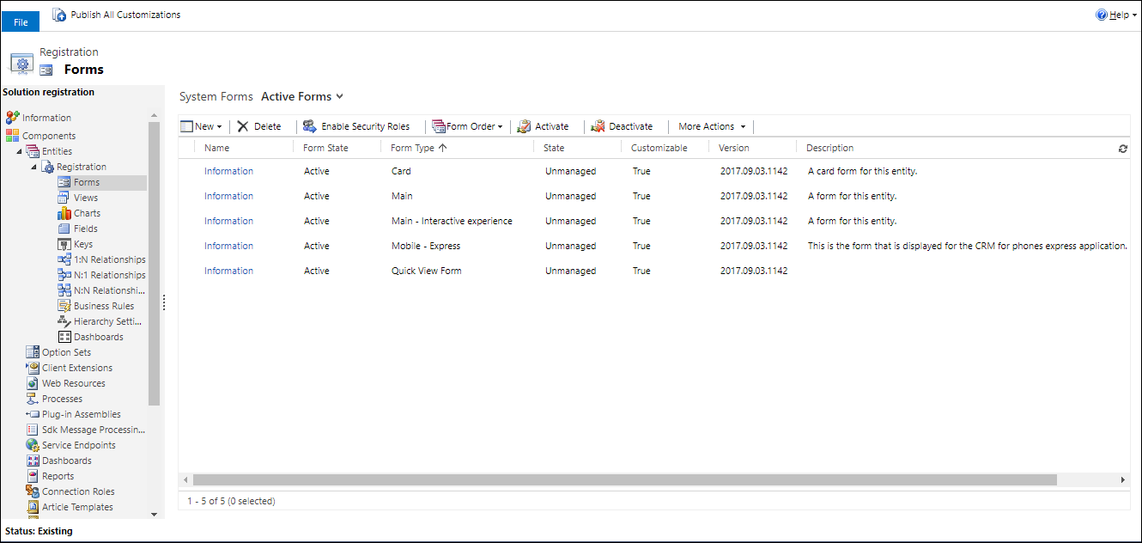Click the Reports icon in the sidebar
This screenshot has height=543, width=1142.
click(x=33, y=476)
